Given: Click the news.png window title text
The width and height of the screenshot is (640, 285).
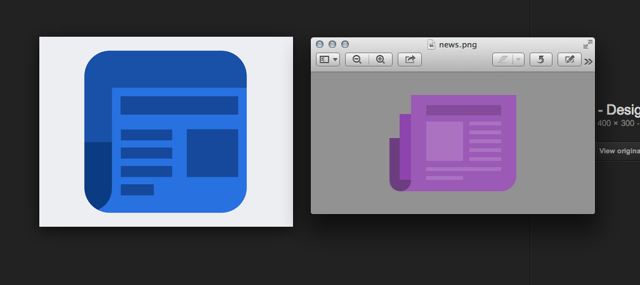Looking at the screenshot, I should (x=457, y=44).
